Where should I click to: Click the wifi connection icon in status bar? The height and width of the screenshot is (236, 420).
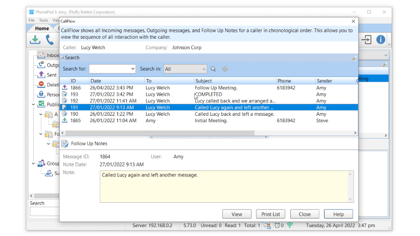point(290,226)
